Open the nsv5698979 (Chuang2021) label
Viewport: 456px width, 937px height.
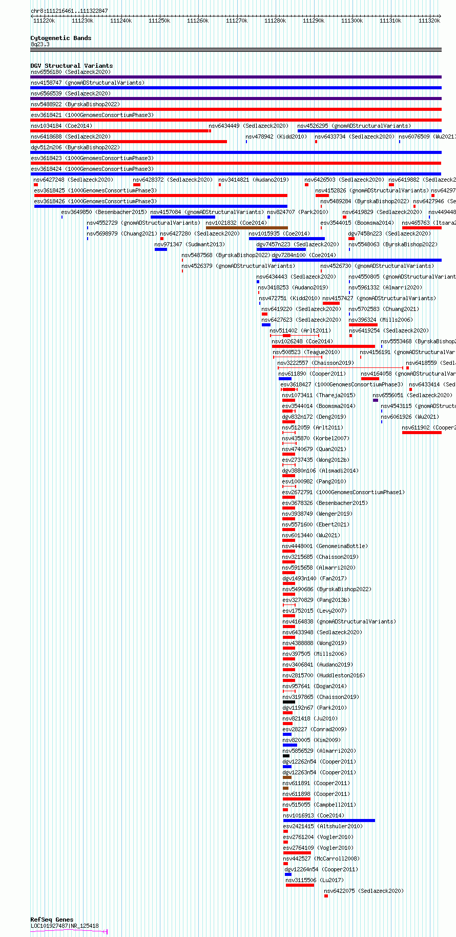click(122, 233)
